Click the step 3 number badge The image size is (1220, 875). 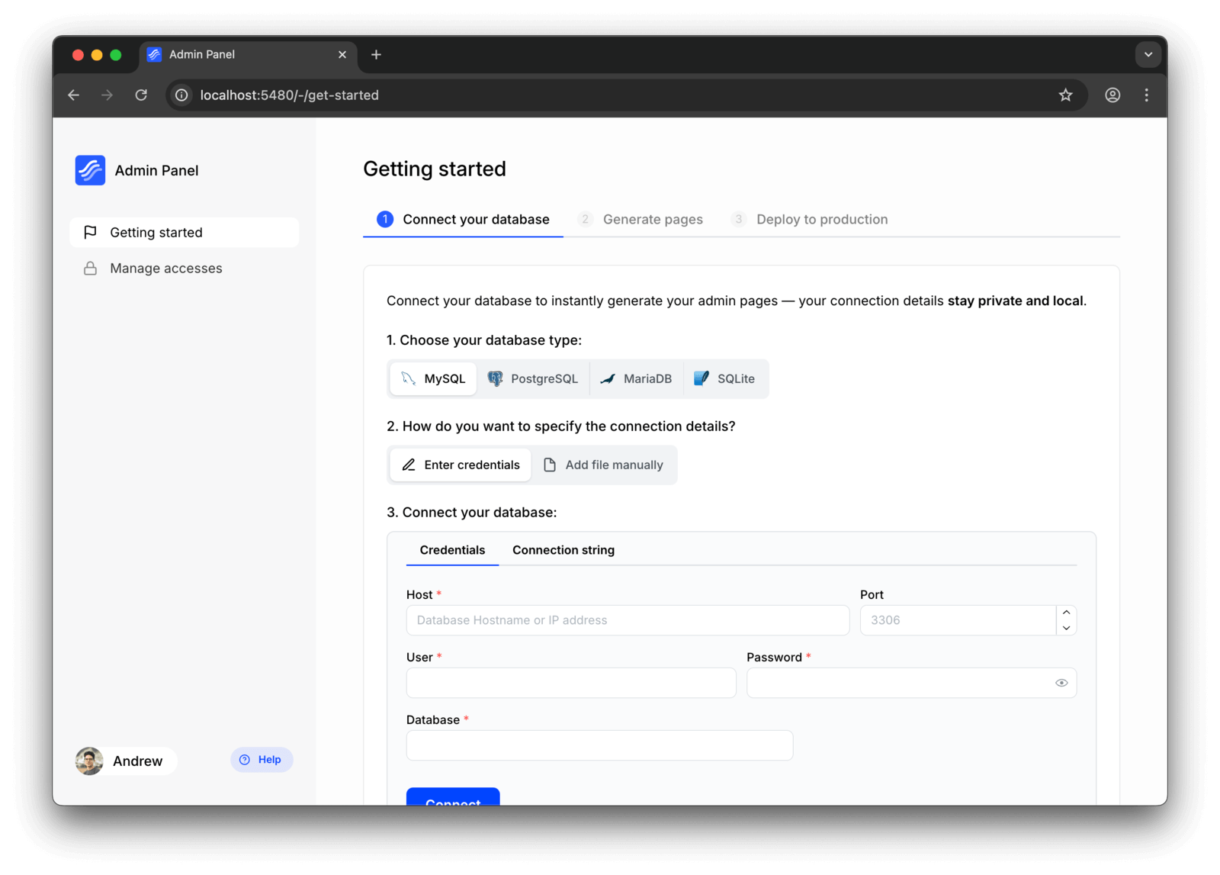click(738, 220)
